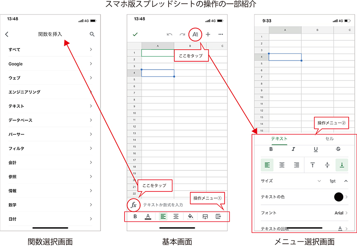The height and width of the screenshot is (247, 357).
Task: Tap the fx function icon
Action: [x=134, y=205]
